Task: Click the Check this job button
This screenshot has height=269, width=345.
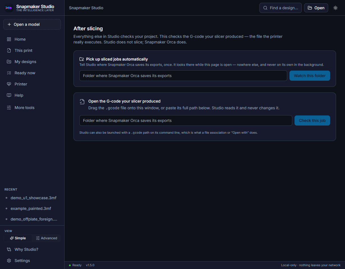Action: (x=312, y=120)
